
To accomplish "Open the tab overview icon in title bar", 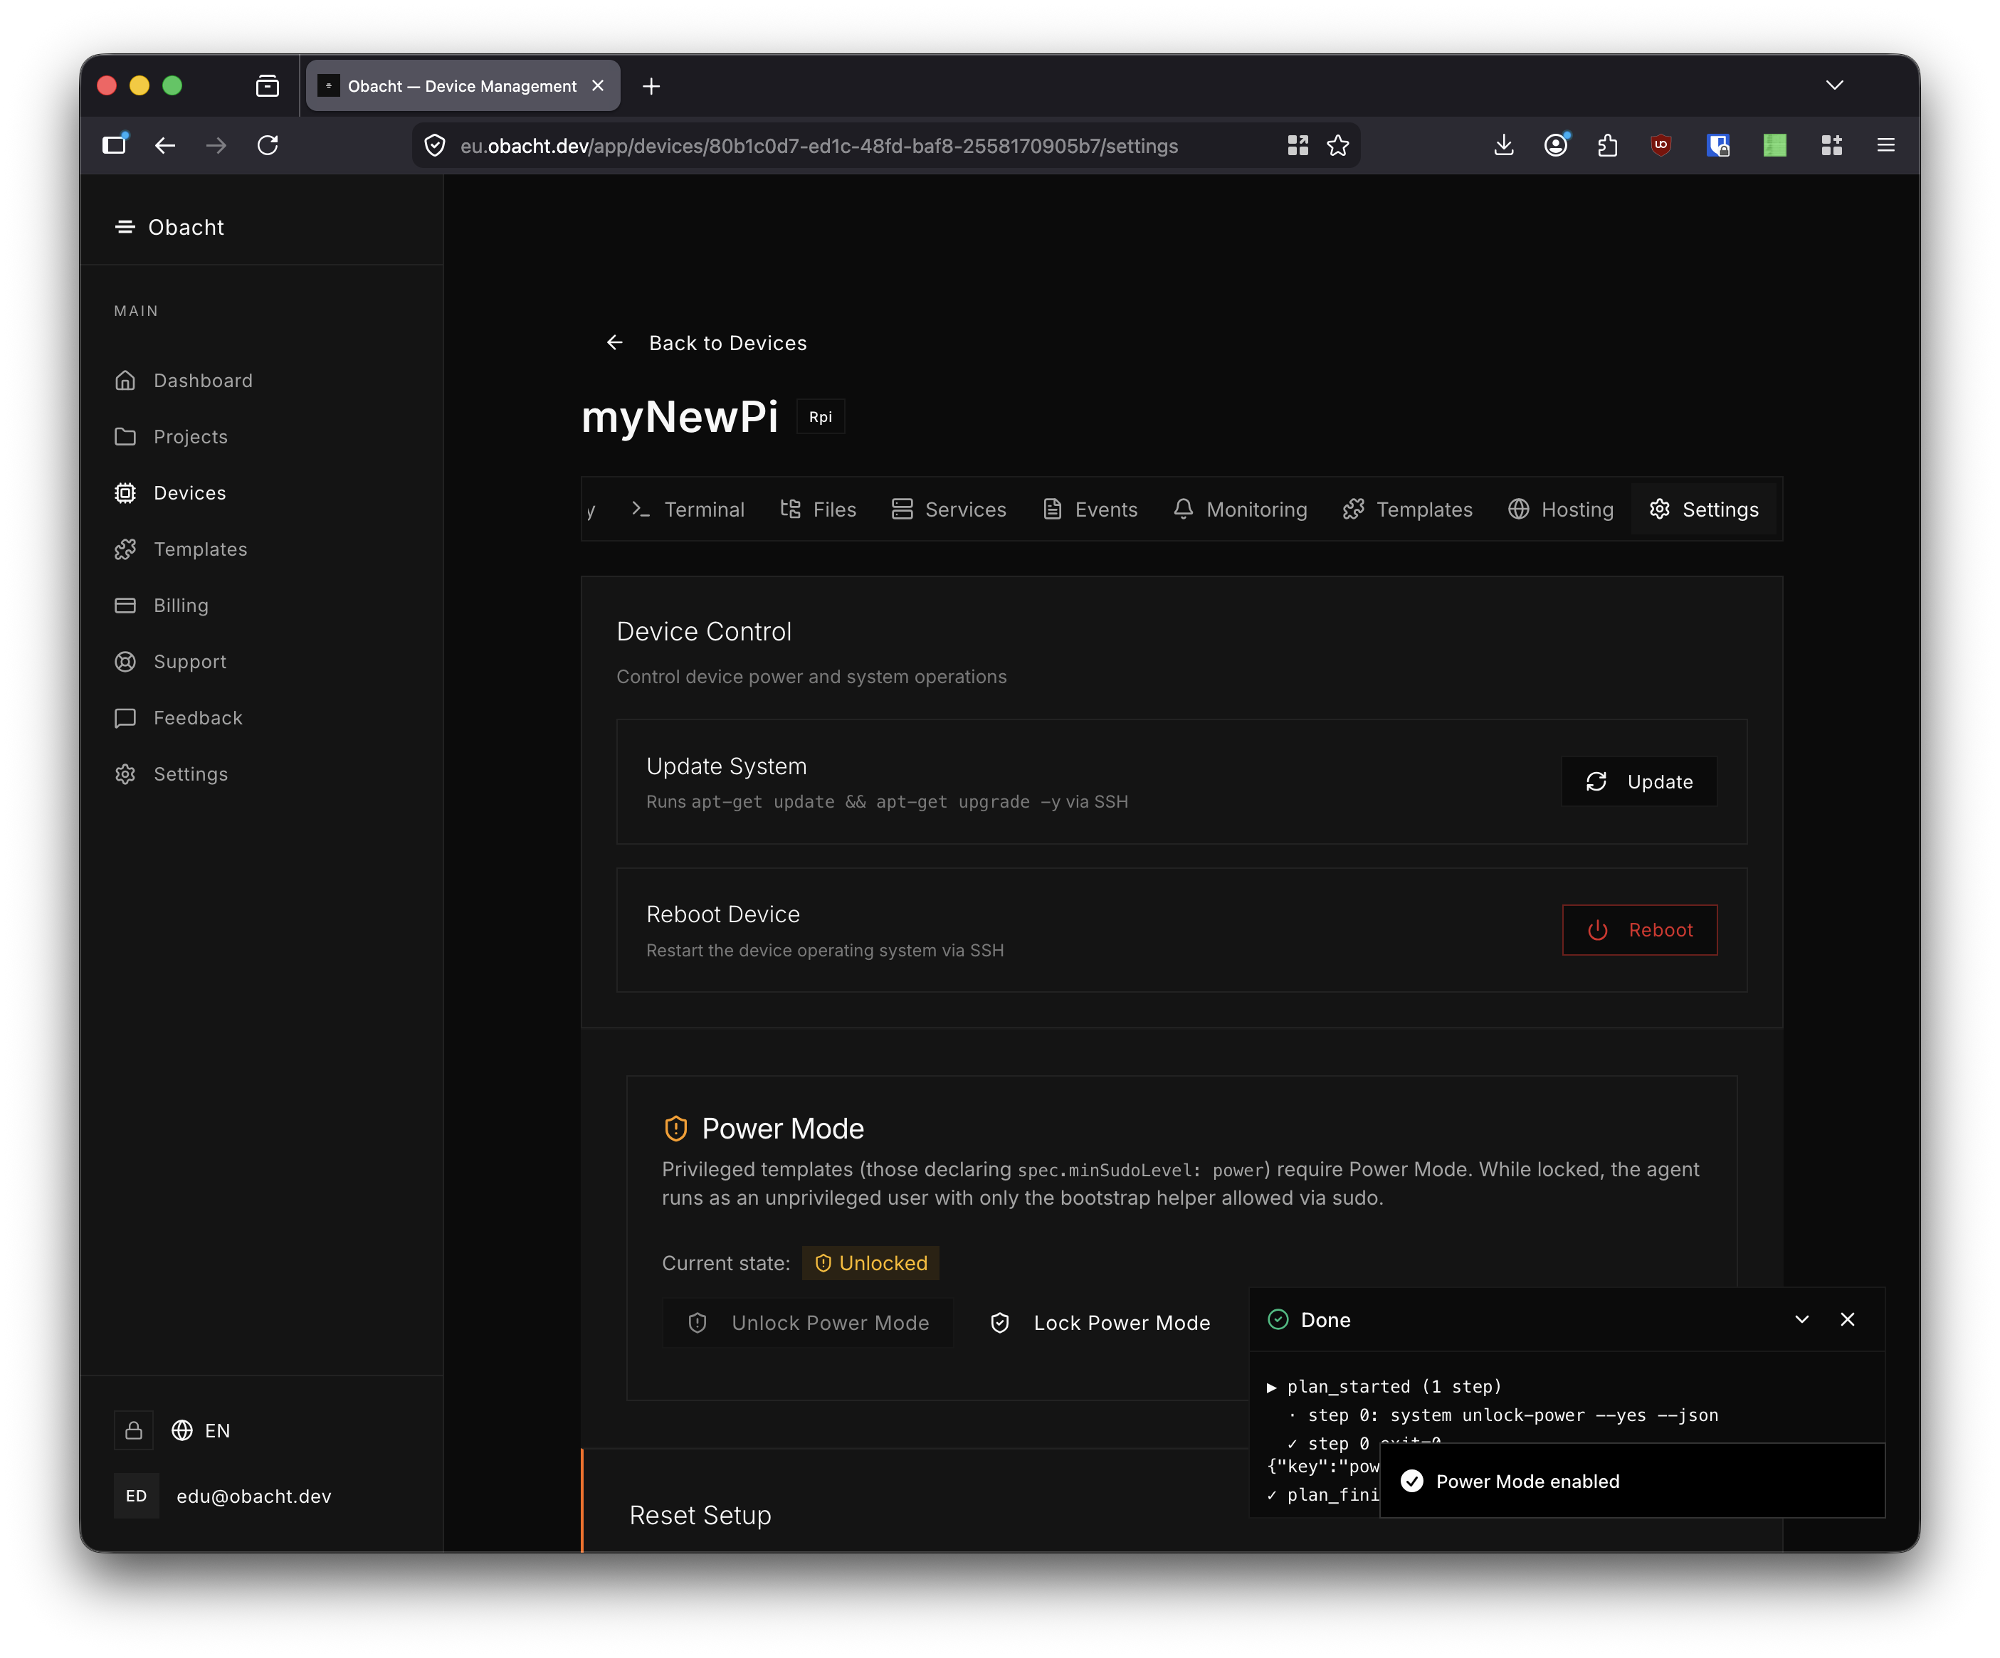I will pyautogui.click(x=268, y=85).
